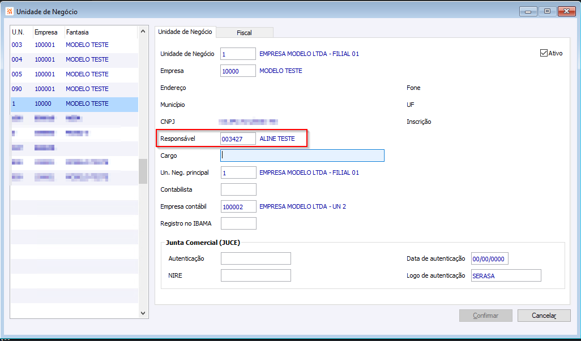Click the list scroll up arrow
The width and height of the screenshot is (581, 341).
pos(143,32)
